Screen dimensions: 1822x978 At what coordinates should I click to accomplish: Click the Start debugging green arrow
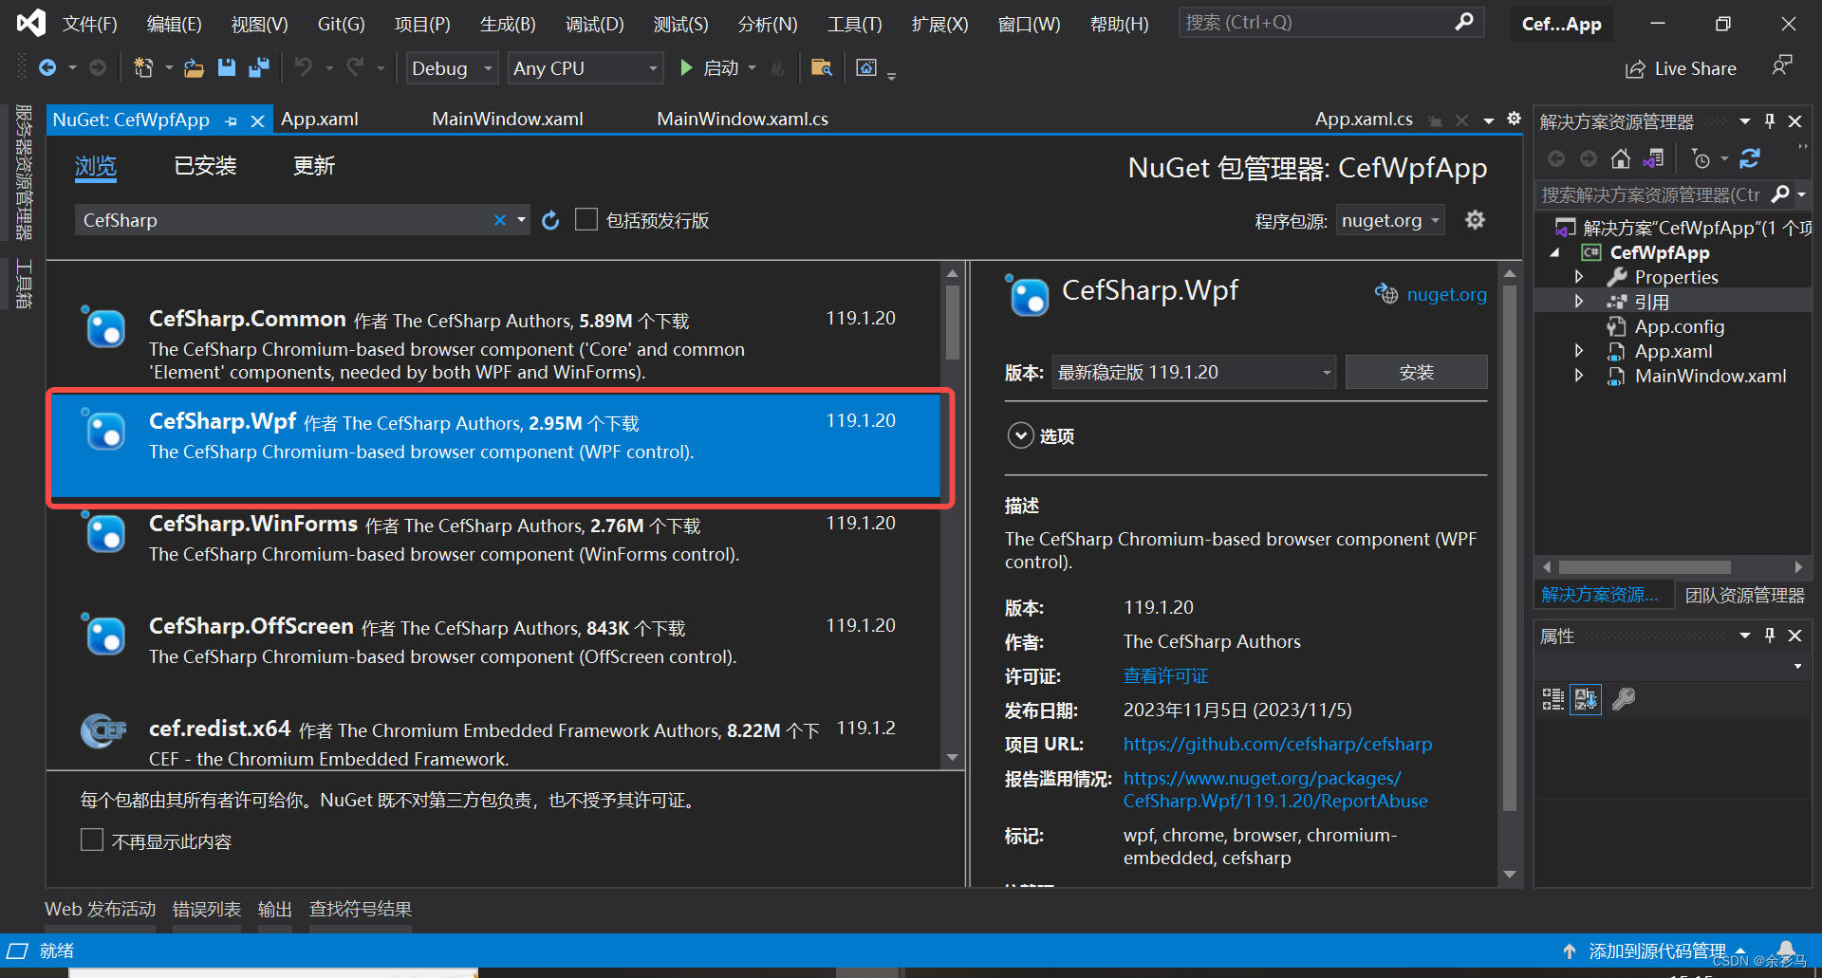pos(686,67)
